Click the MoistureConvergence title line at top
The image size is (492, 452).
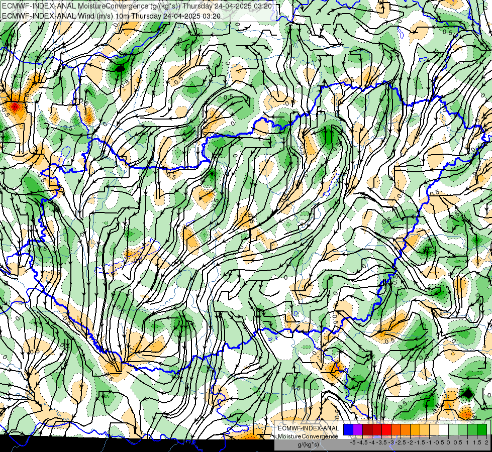(137, 6)
